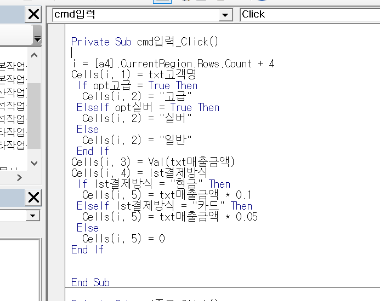Click the Cells(i, 5) = 0 line

click(x=123, y=239)
